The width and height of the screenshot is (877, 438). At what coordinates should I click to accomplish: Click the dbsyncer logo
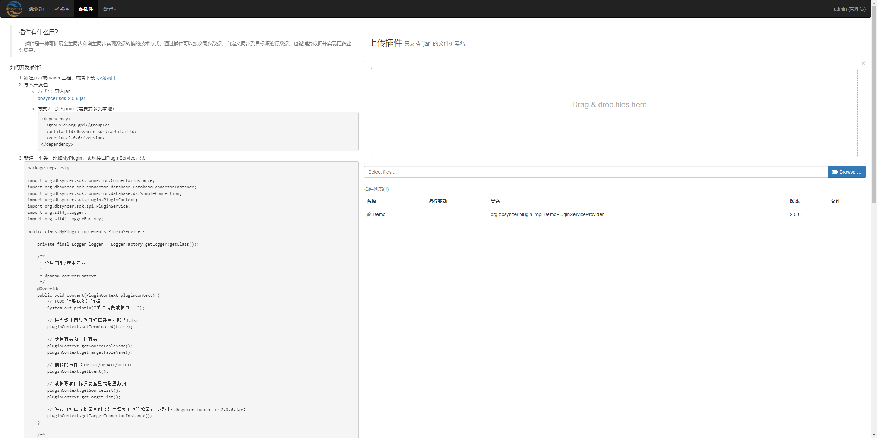click(14, 9)
